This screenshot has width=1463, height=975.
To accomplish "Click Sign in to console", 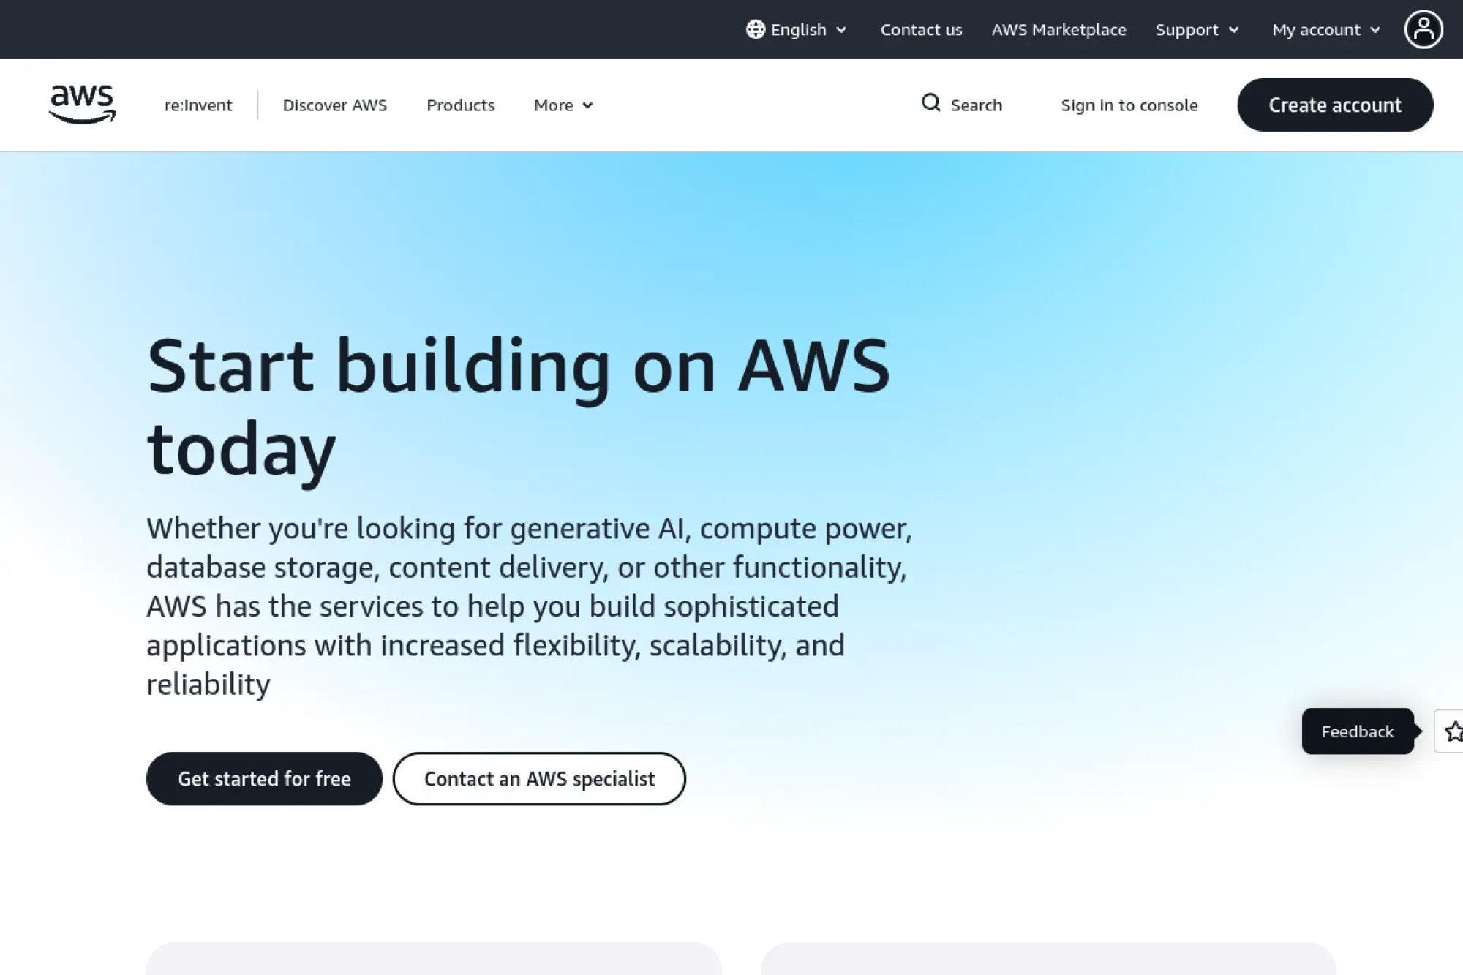I will tap(1129, 105).
